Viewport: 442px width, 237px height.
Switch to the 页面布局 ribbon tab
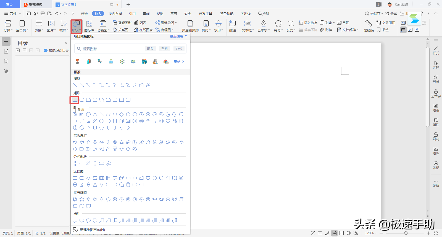pos(115,14)
